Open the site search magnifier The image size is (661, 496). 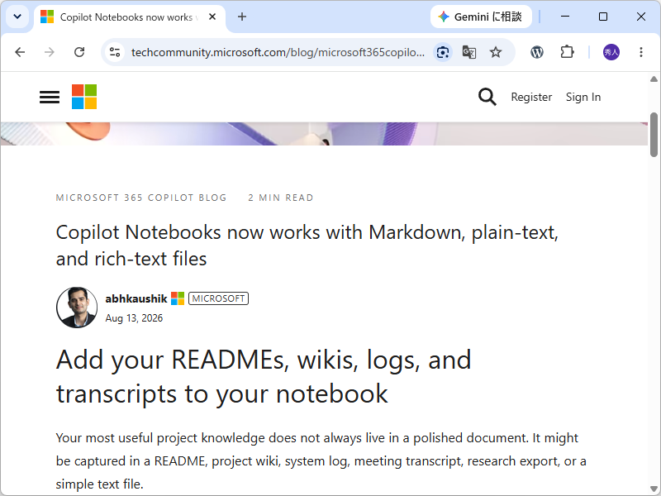[487, 97]
